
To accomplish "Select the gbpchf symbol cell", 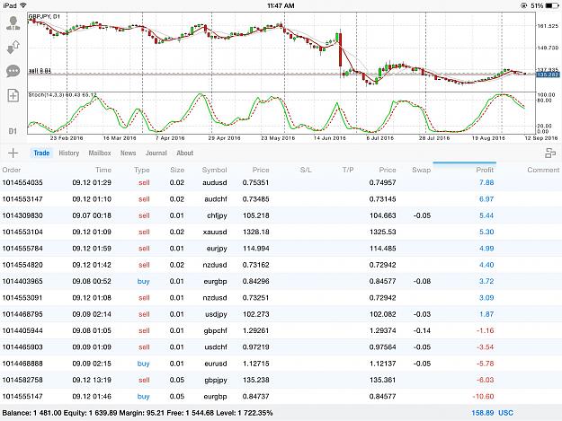I will point(216,331).
